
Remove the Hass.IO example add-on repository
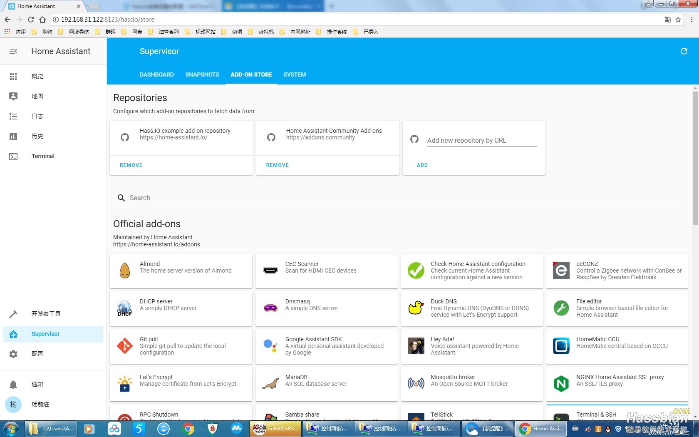coord(131,165)
